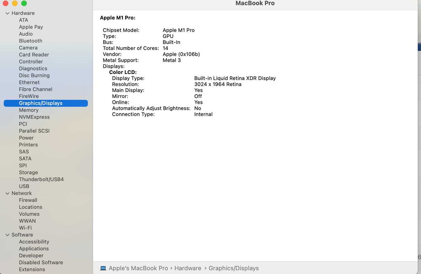Select Developer in the sidebar

point(31,256)
